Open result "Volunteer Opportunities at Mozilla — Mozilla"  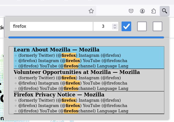77,72
